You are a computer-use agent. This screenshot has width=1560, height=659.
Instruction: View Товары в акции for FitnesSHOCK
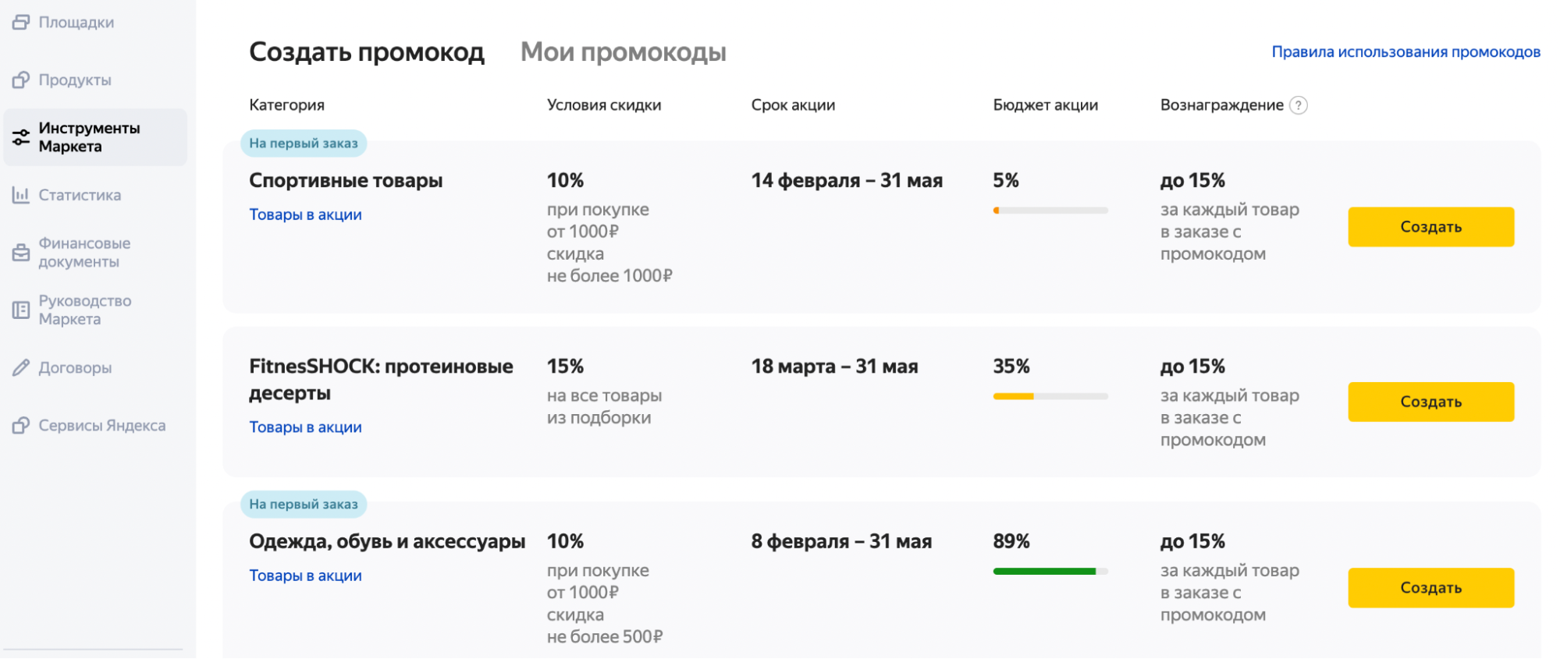pos(305,427)
